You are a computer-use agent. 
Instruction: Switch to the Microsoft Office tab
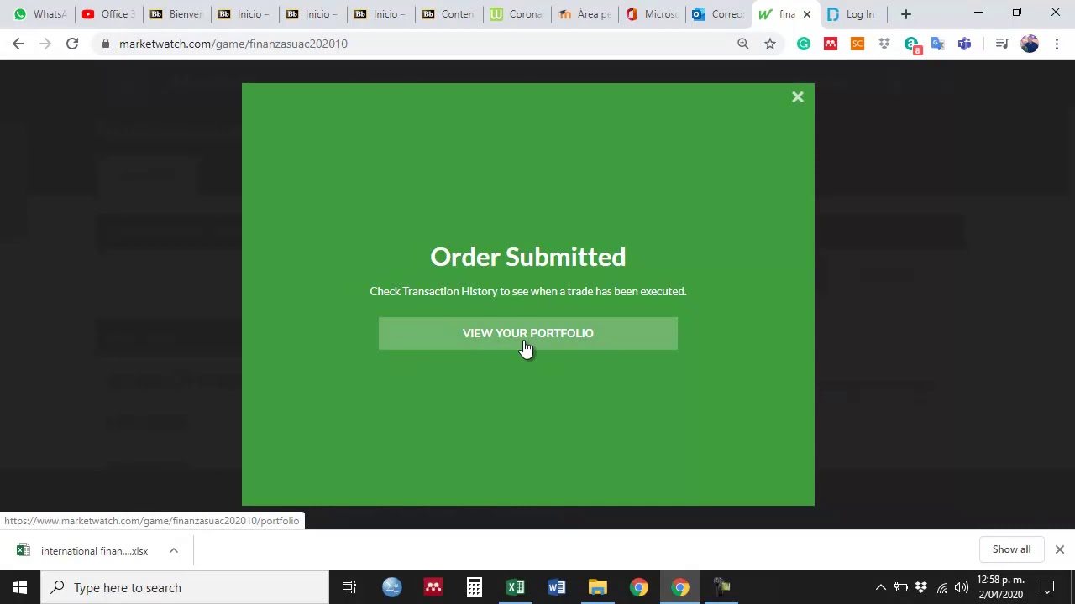pos(653,14)
